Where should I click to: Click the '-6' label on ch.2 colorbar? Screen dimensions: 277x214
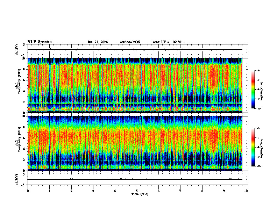(258, 128)
